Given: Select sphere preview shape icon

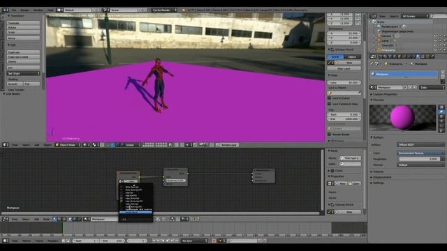Looking at the screenshot, I should tap(441, 112).
